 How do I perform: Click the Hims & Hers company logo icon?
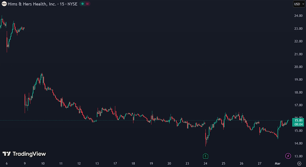coord(4,4)
